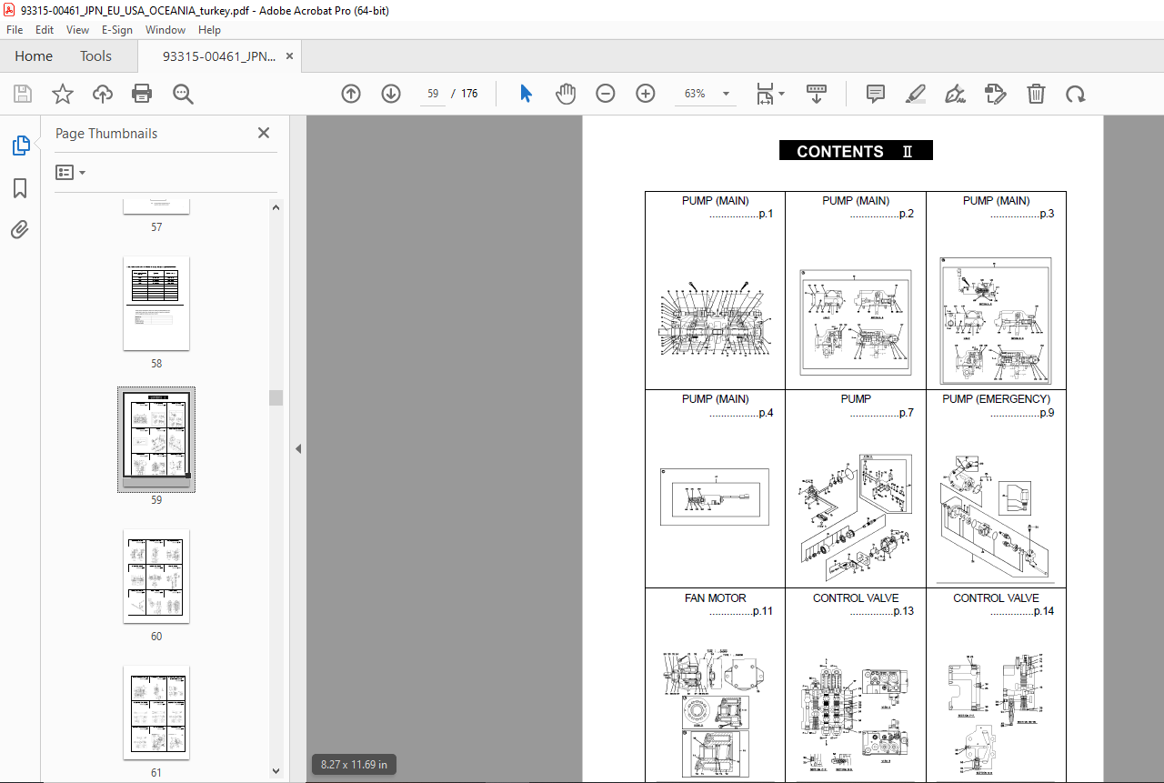Open the E-Sign menu
This screenshot has height=783, width=1164.
[117, 30]
